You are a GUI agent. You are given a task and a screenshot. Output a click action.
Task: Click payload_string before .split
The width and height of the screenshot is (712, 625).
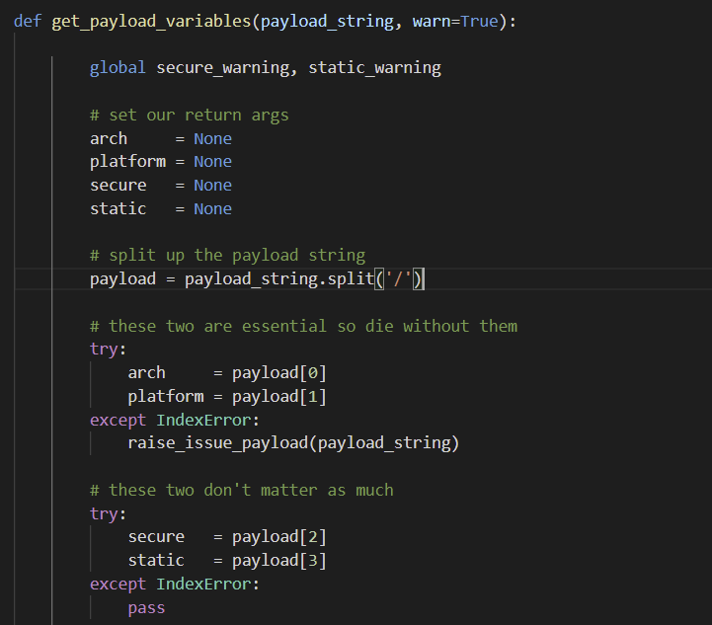click(x=251, y=279)
